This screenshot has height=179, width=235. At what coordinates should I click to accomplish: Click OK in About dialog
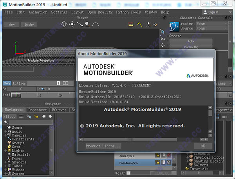[203, 146]
